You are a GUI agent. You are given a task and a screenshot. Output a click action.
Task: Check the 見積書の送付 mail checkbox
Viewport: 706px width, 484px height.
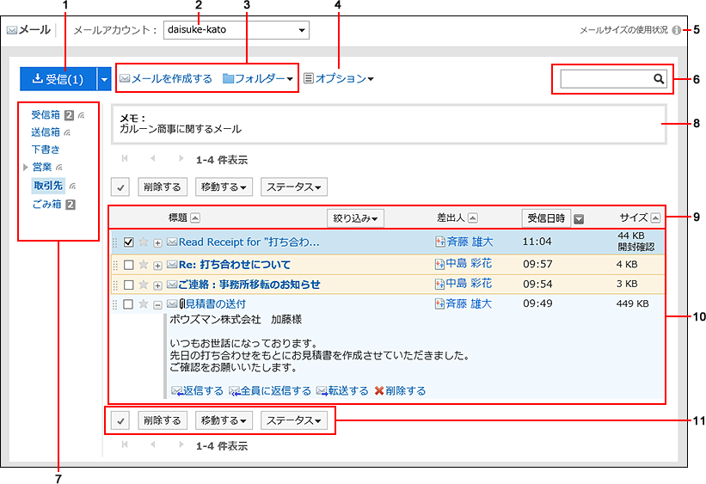click(128, 304)
